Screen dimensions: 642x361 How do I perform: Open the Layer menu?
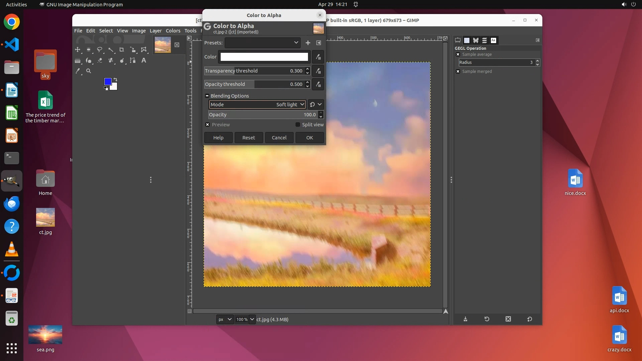click(155, 31)
